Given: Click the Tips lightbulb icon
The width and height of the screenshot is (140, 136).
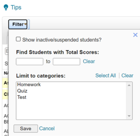Looking at the screenshot, I should [x=6, y=7].
